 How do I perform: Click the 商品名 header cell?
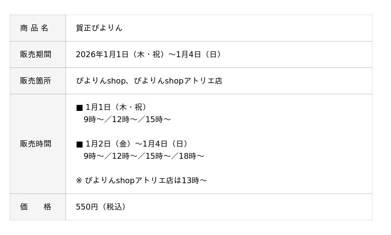[34, 28]
